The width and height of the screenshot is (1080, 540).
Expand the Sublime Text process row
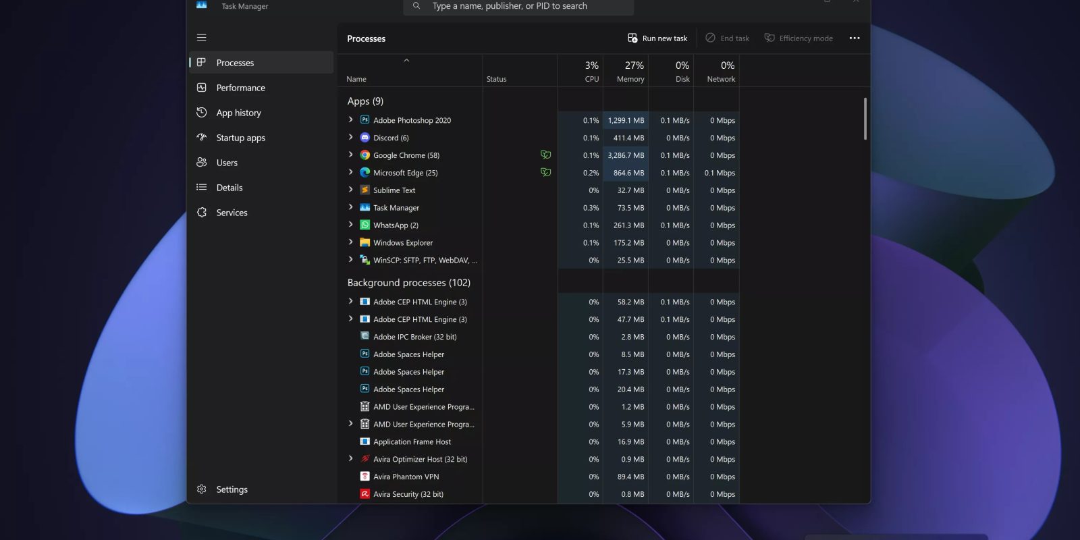pyautogui.click(x=350, y=190)
